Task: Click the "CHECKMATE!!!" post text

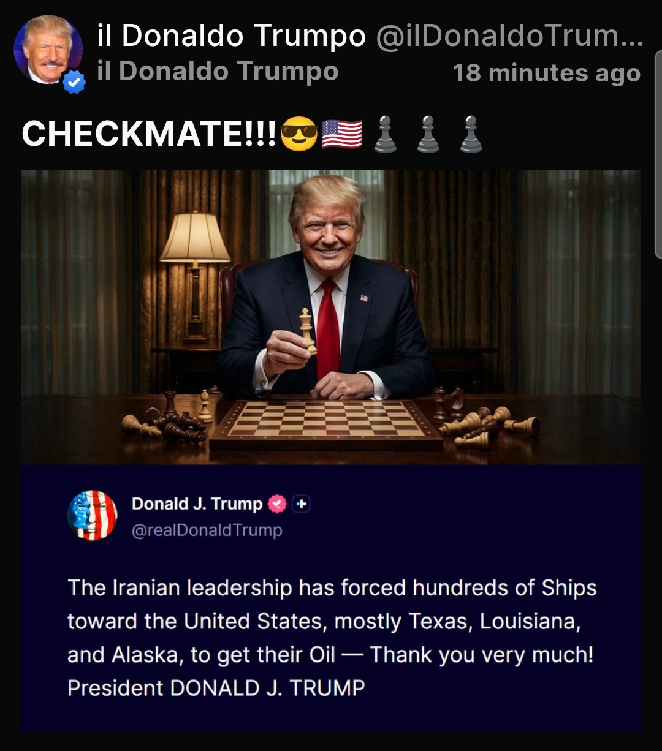Action: coord(150,134)
